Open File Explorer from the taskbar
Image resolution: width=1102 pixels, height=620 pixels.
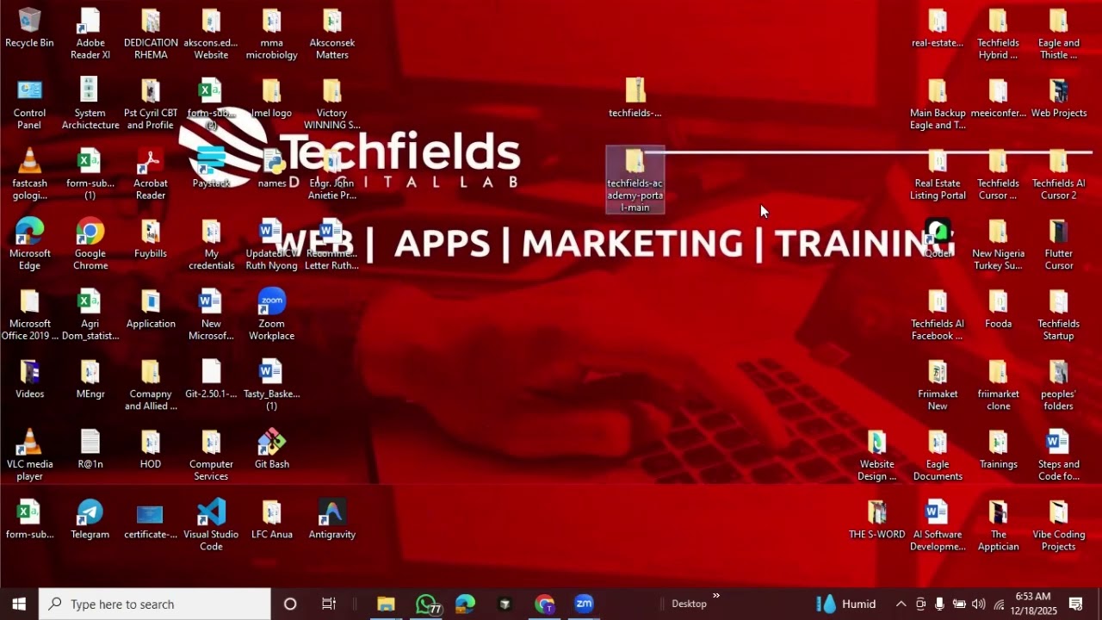coord(386,604)
